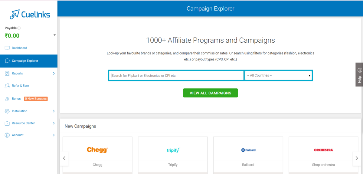The width and height of the screenshot is (363, 174).
Task: Click the Refer & Earn icon
Action: 7,86
